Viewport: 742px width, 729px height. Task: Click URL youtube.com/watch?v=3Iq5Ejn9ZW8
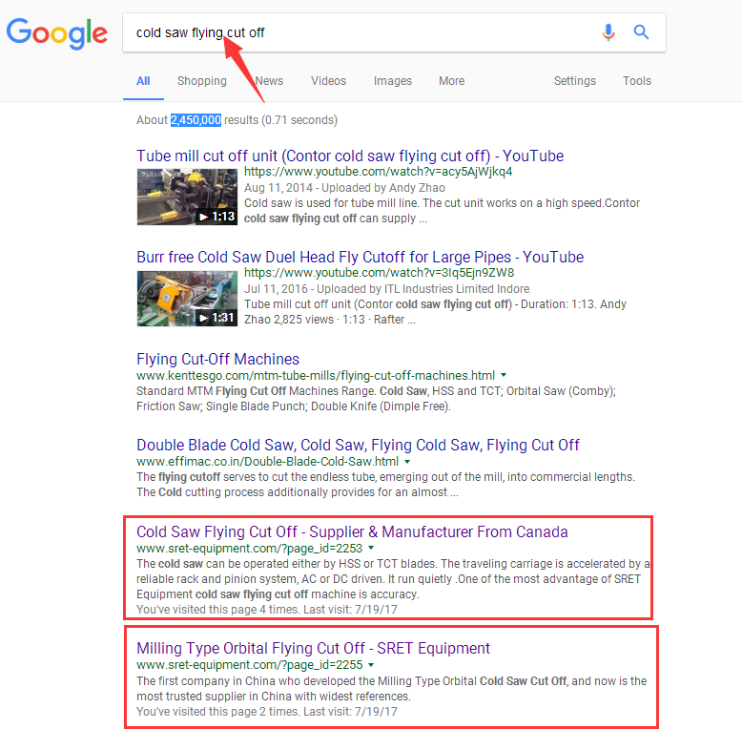tap(379, 273)
